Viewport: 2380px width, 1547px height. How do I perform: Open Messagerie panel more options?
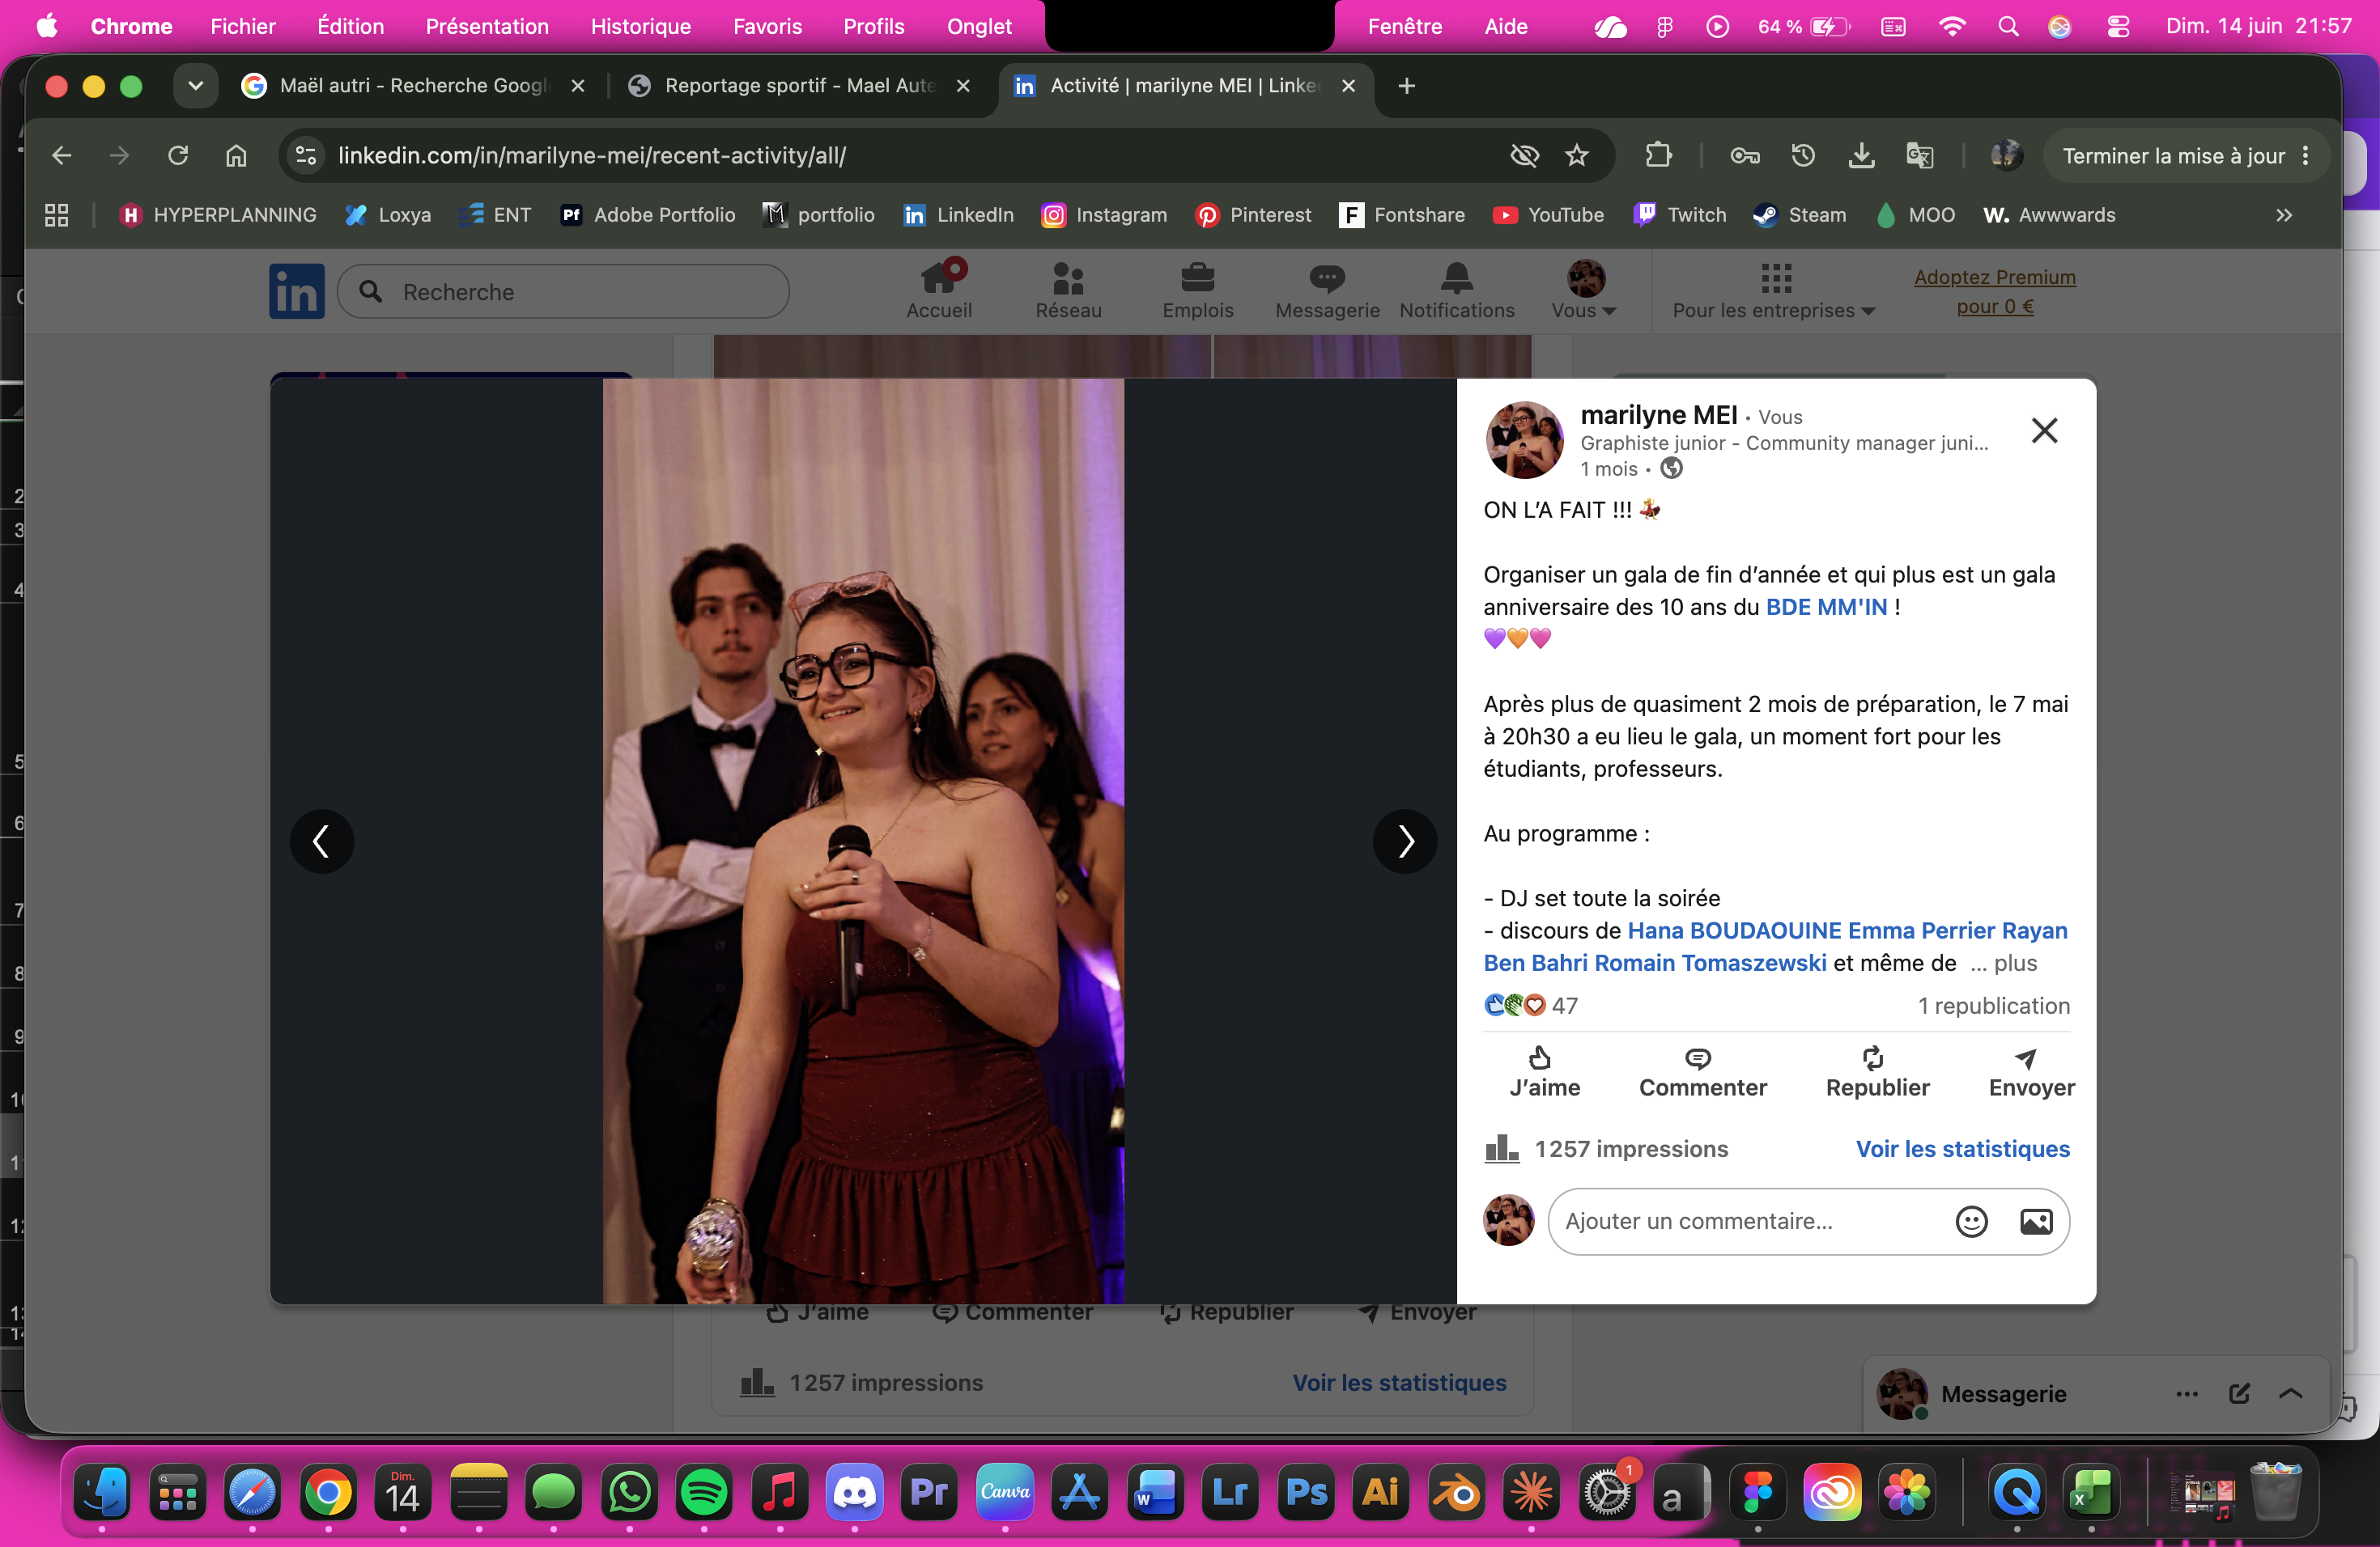point(2187,1394)
